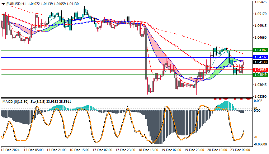Screen dimensions: 269x154
Task: Click the stochastic 80 level label
Action: pyautogui.click(x=255, y=109)
